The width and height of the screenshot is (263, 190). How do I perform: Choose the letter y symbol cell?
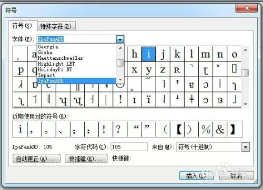149,69
